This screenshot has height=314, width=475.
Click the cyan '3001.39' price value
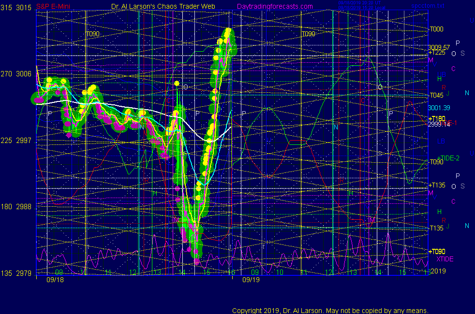click(439, 108)
